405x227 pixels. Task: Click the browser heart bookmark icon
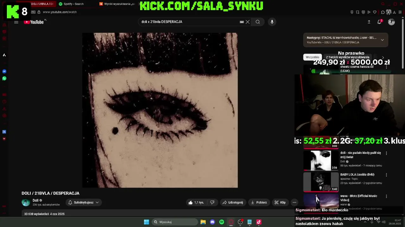pos(375,12)
